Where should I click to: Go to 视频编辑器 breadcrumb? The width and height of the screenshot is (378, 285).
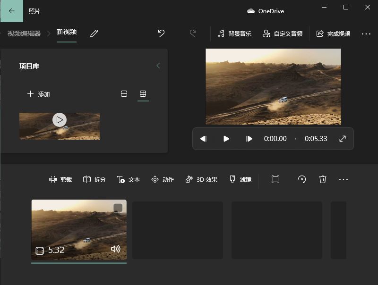[24, 34]
